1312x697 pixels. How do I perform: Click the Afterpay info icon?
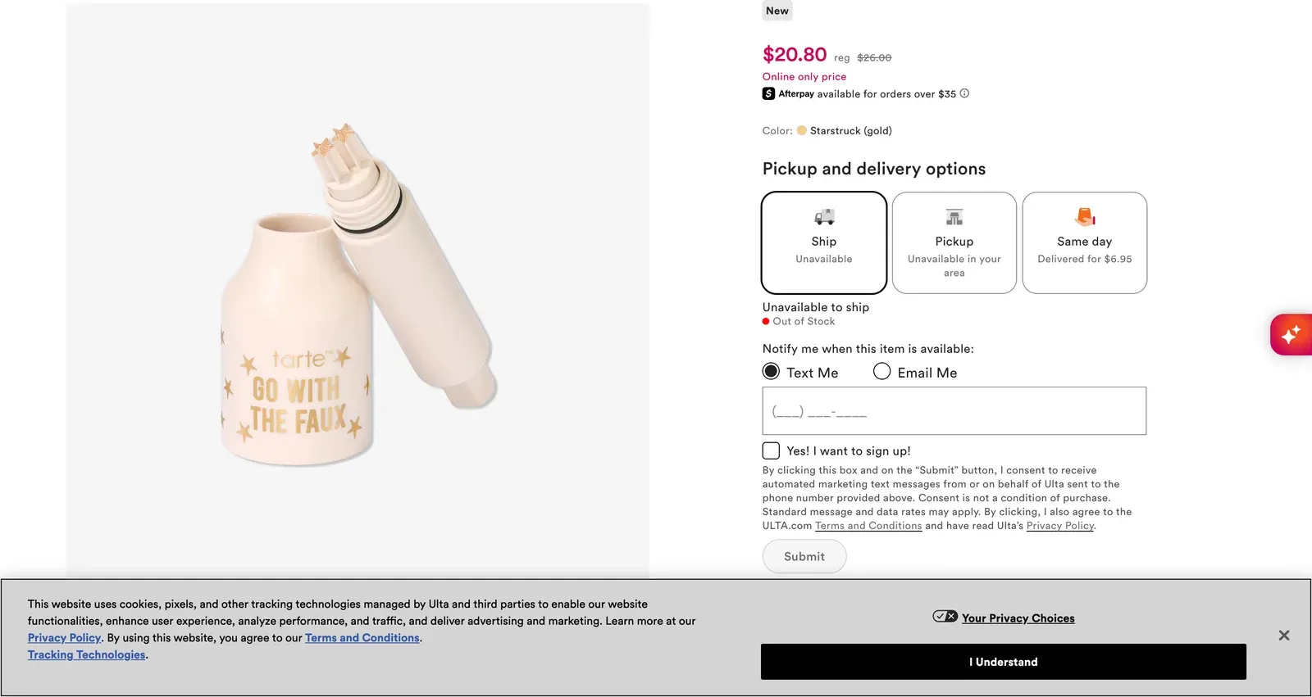(964, 93)
